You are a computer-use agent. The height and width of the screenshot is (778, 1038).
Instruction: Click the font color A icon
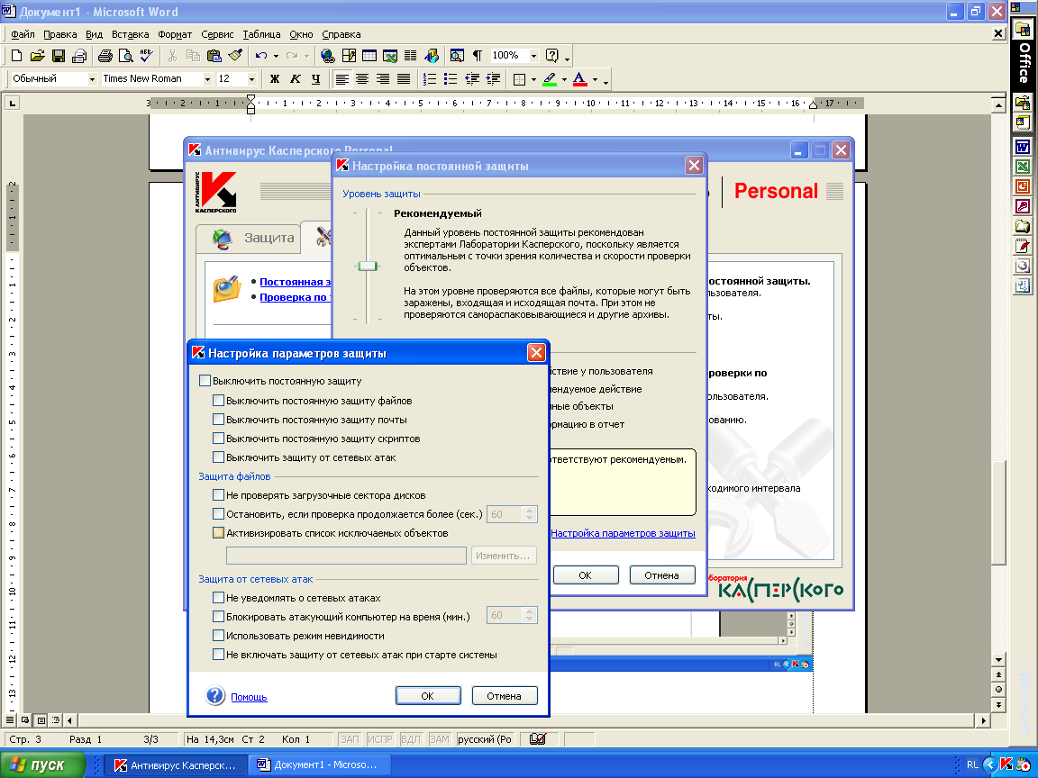pos(580,79)
